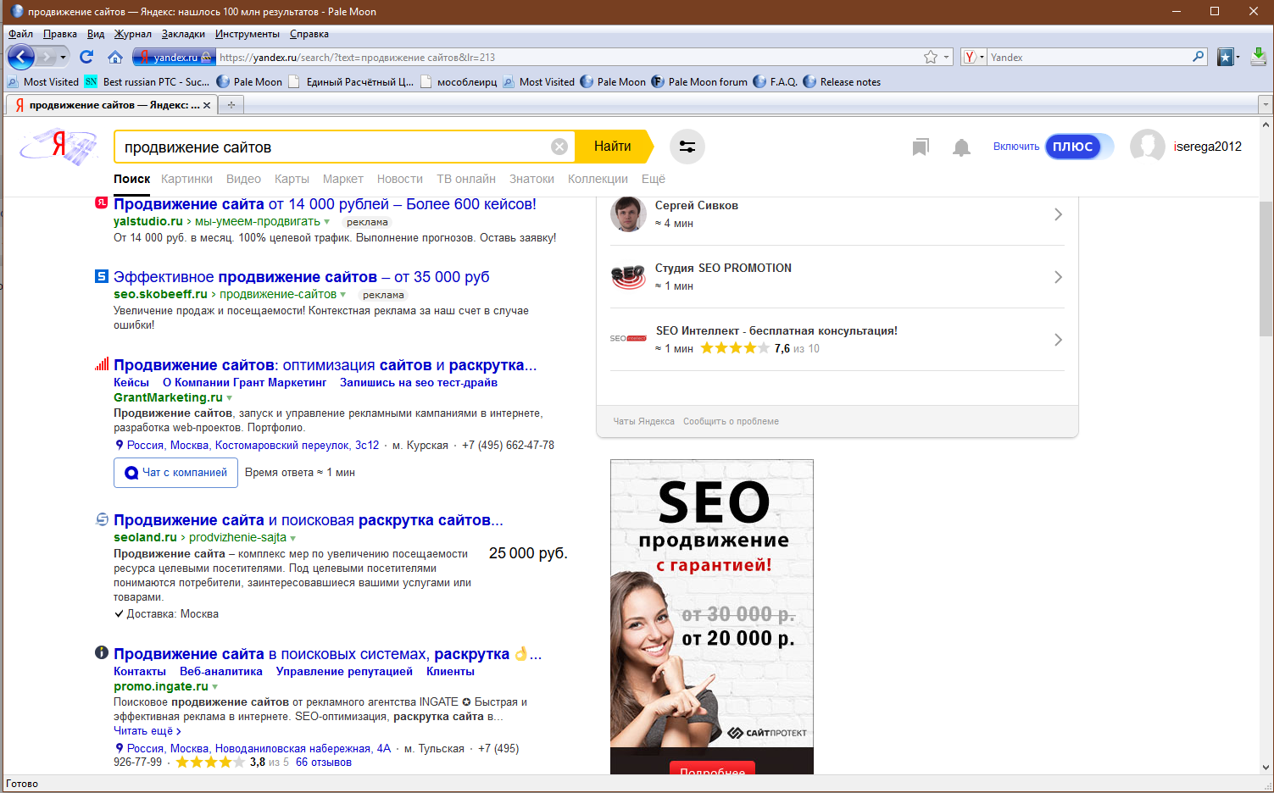The width and height of the screenshot is (1274, 793).
Task: Click the Yandex logo
Action: (x=58, y=147)
